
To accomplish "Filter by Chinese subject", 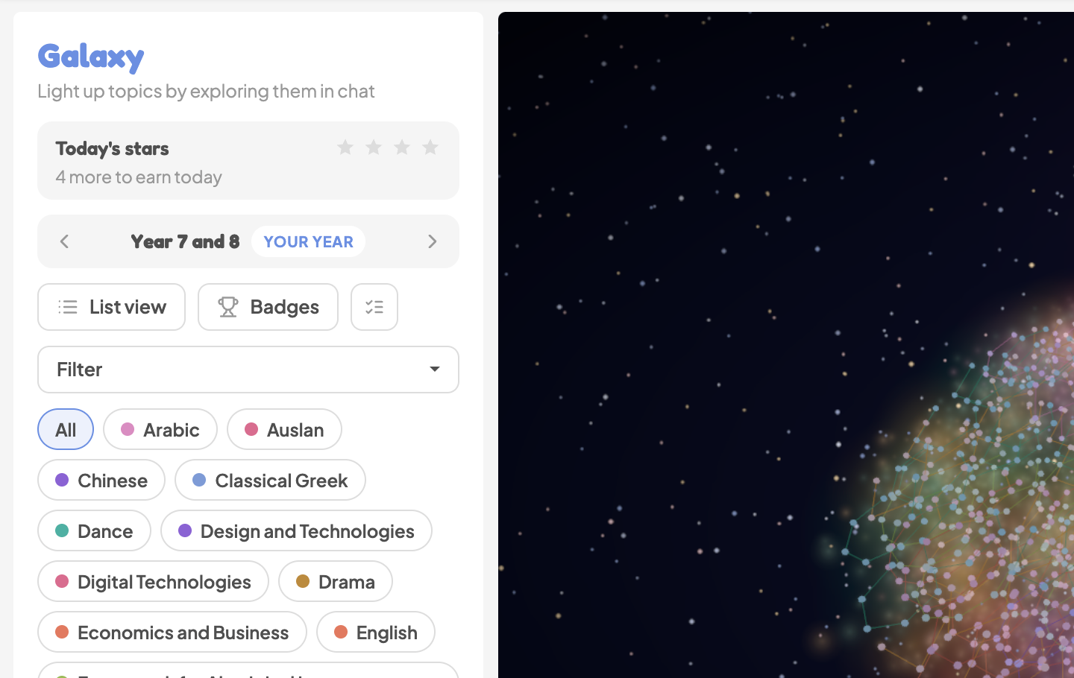I will (x=101, y=480).
